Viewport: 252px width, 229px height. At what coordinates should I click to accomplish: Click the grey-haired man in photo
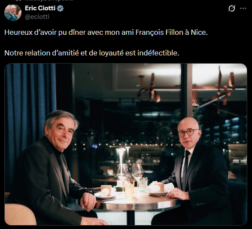click(x=53, y=167)
